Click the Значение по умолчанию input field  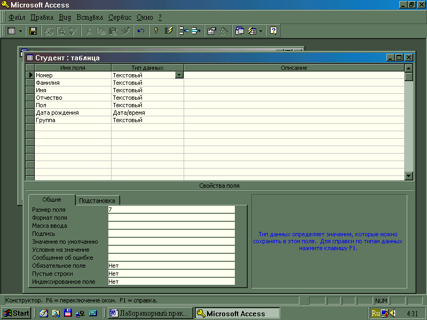coord(171,242)
